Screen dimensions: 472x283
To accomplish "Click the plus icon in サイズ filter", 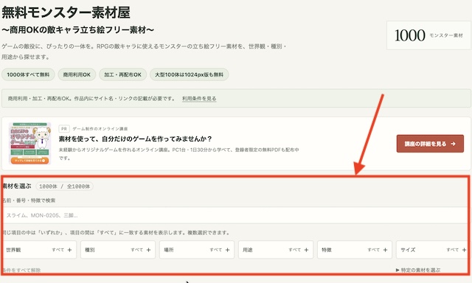I will 464,250.
